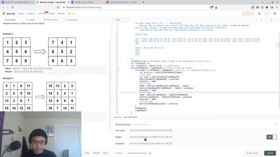Submit the solution with Submit button

coord(270,153)
